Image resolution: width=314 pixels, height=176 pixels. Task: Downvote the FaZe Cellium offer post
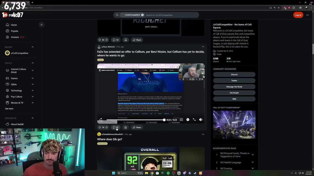[x=106, y=128]
